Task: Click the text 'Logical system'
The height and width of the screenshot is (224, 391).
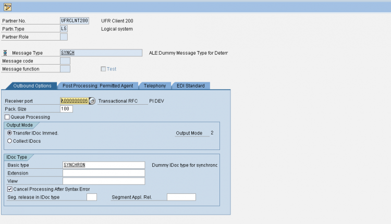Action: pyautogui.click(x=117, y=29)
